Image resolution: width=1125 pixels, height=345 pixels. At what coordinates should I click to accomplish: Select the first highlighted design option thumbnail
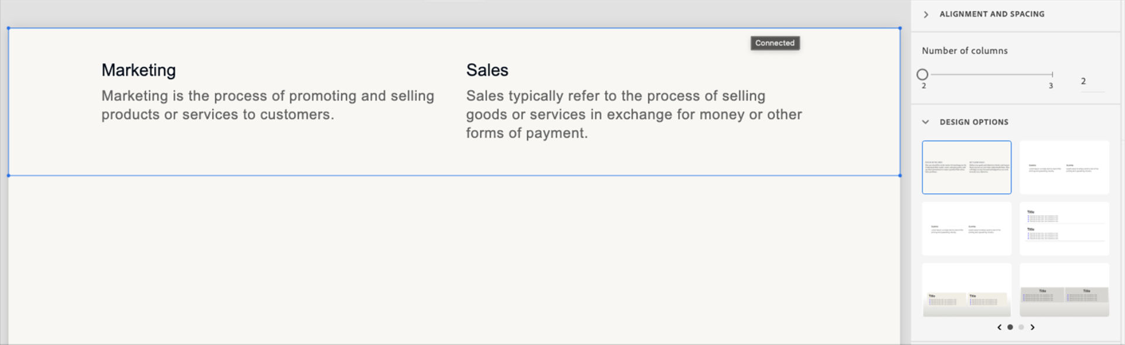(966, 168)
